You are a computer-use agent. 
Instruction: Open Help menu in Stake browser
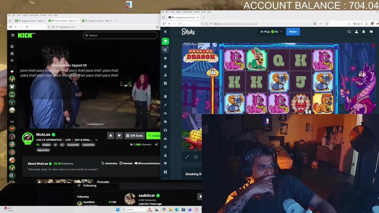209,12
